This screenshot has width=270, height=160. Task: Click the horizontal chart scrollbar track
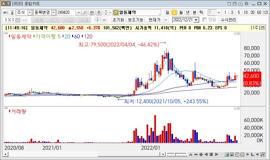click(x=84, y=154)
